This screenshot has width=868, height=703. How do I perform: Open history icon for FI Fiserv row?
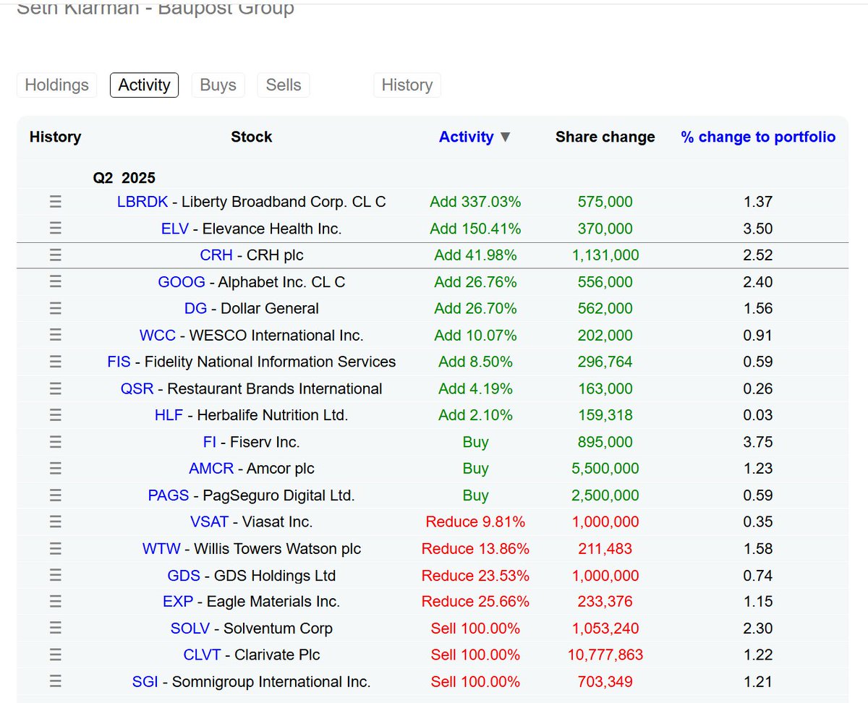pos(56,442)
